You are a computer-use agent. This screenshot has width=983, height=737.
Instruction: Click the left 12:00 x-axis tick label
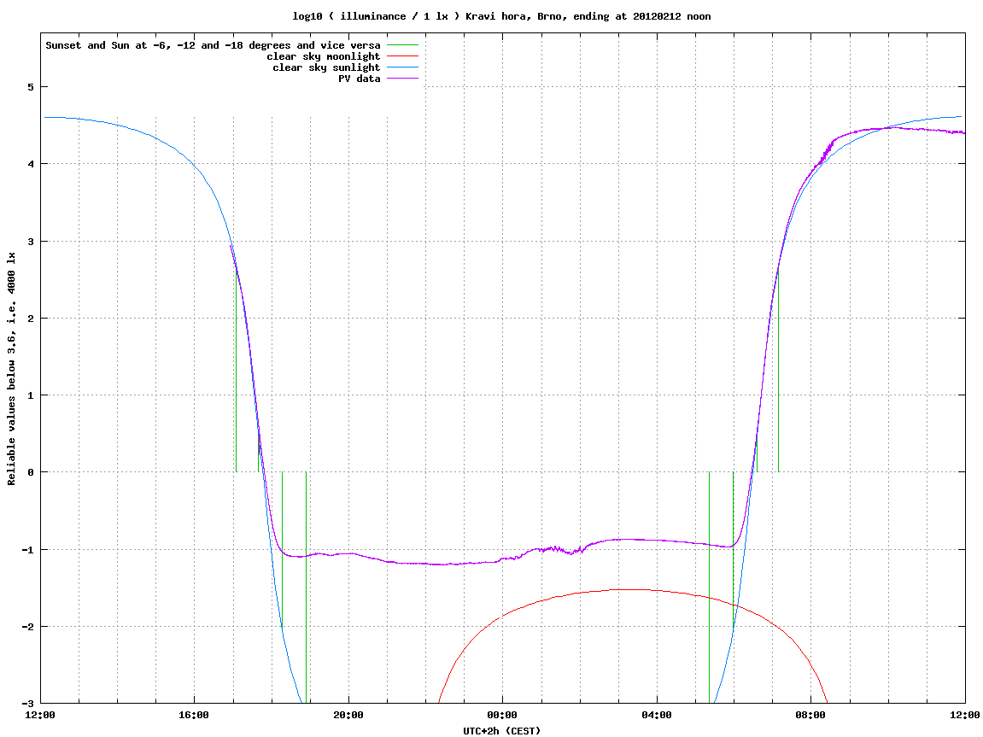[x=40, y=715]
